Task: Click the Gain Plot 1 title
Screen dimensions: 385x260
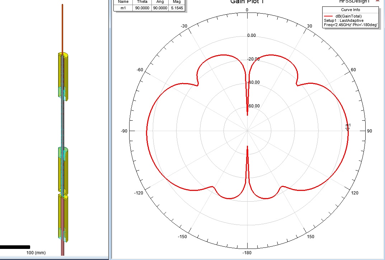Action: pyautogui.click(x=247, y=2)
